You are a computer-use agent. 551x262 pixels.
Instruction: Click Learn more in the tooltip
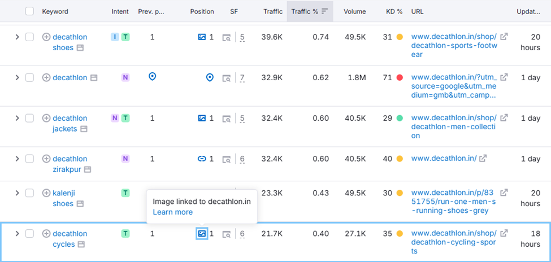pyautogui.click(x=172, y=212)
